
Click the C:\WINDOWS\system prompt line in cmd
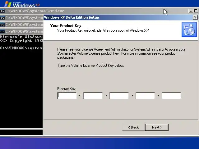pyautogui.click(x=21, y=48)
